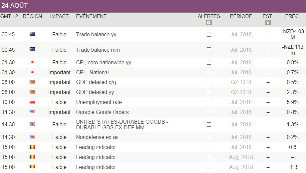Click the PÉRIODE column header
Screen dimensions: 306x173
pyautogui.click(x=241, y=16)
